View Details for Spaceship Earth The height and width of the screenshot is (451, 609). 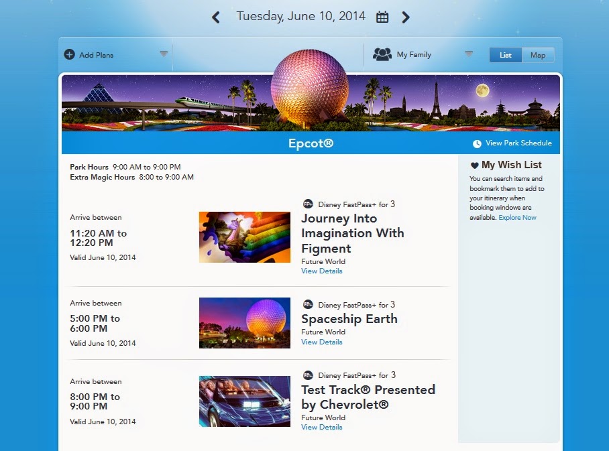coord(321,342)
